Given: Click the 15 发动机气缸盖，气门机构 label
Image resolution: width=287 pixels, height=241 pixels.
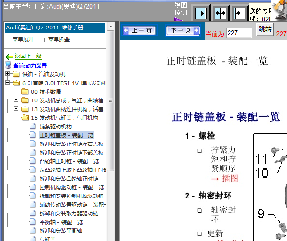Looking at the screenshot, I should point(65,118).
